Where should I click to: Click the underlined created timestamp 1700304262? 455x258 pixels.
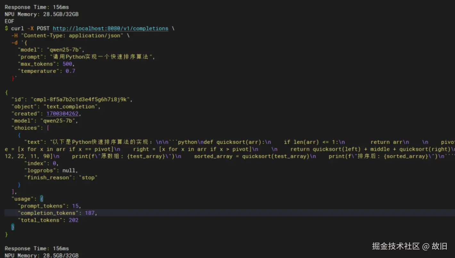pos(63,113)
